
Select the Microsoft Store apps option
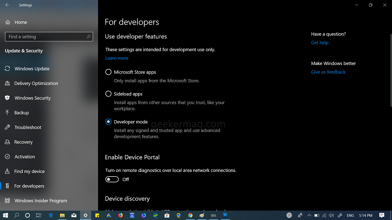[108, 72]
